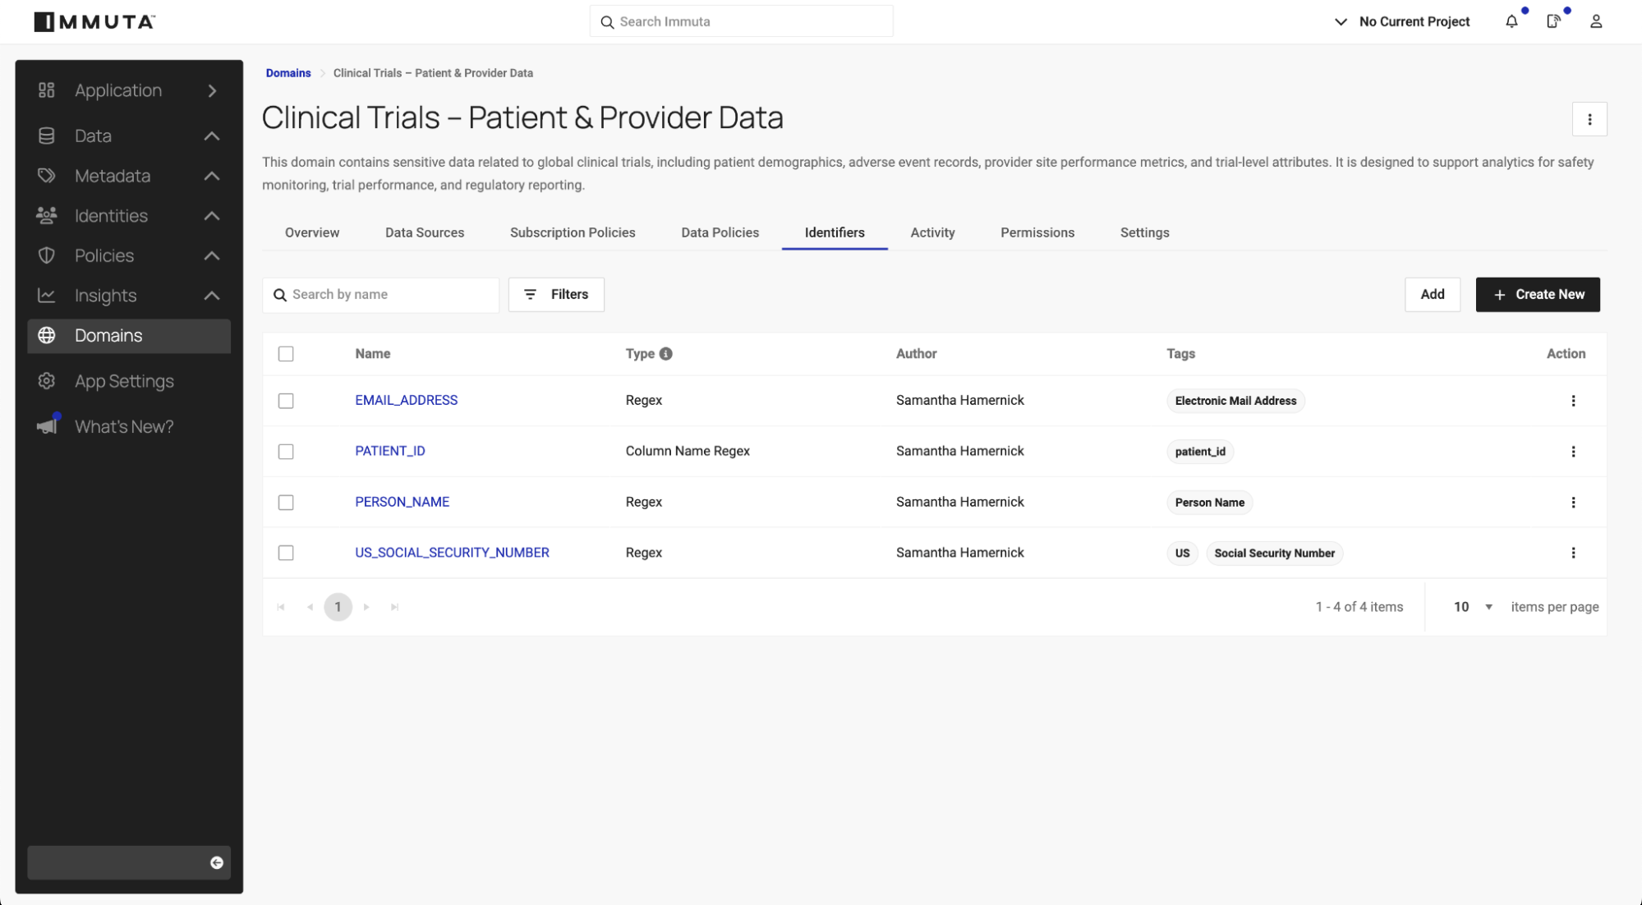Select page 1 in pagination
Screen dimensions: 1642x905
point(338,607)
